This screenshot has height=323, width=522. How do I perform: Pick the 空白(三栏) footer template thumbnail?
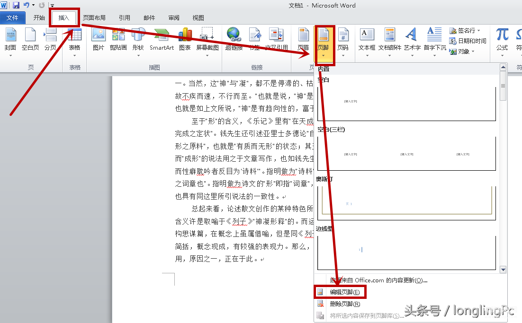click(x=406, y=154)
